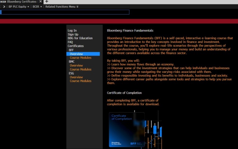Open a new tab with plus icon

(x=47, y=2)
